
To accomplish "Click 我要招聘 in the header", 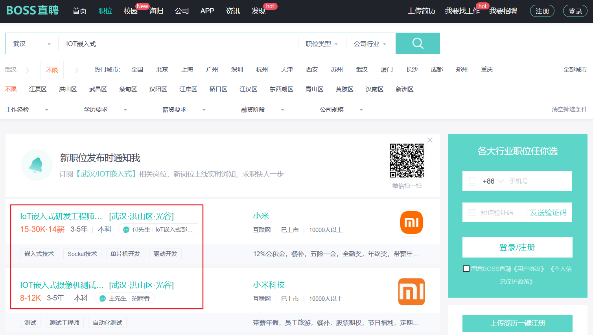I will [x=503, y=11].
